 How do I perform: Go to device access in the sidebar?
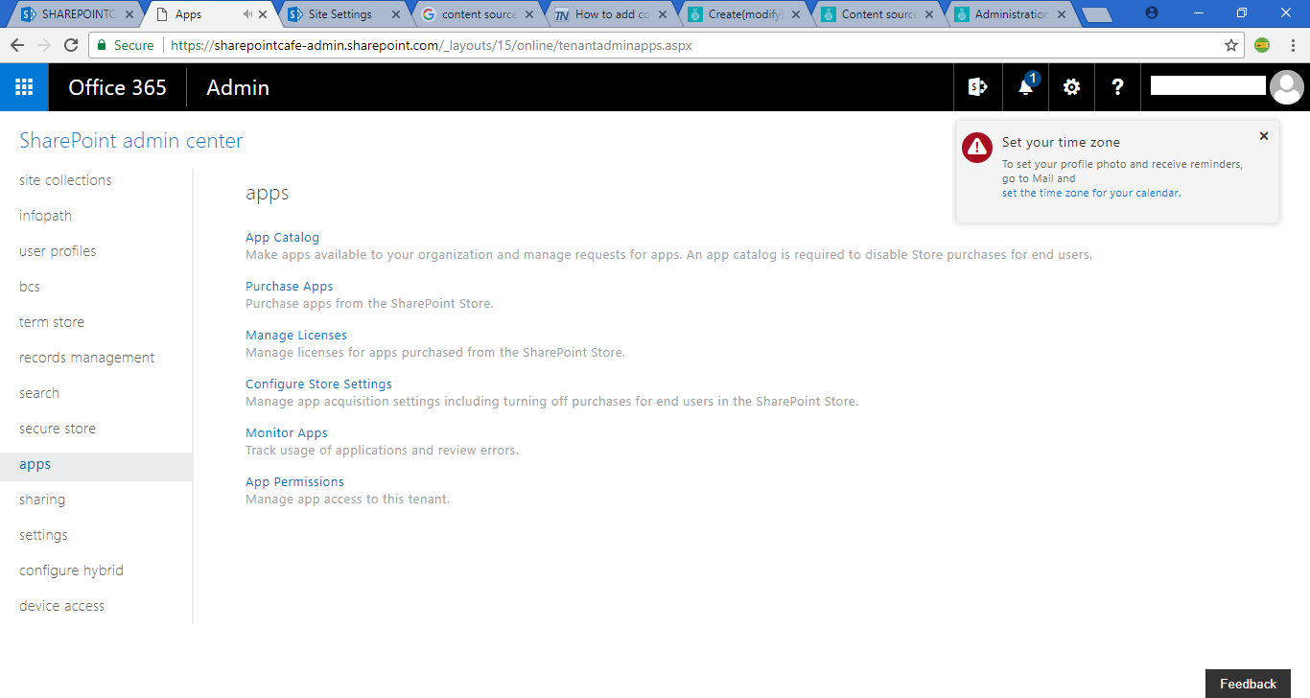point(61,606)
